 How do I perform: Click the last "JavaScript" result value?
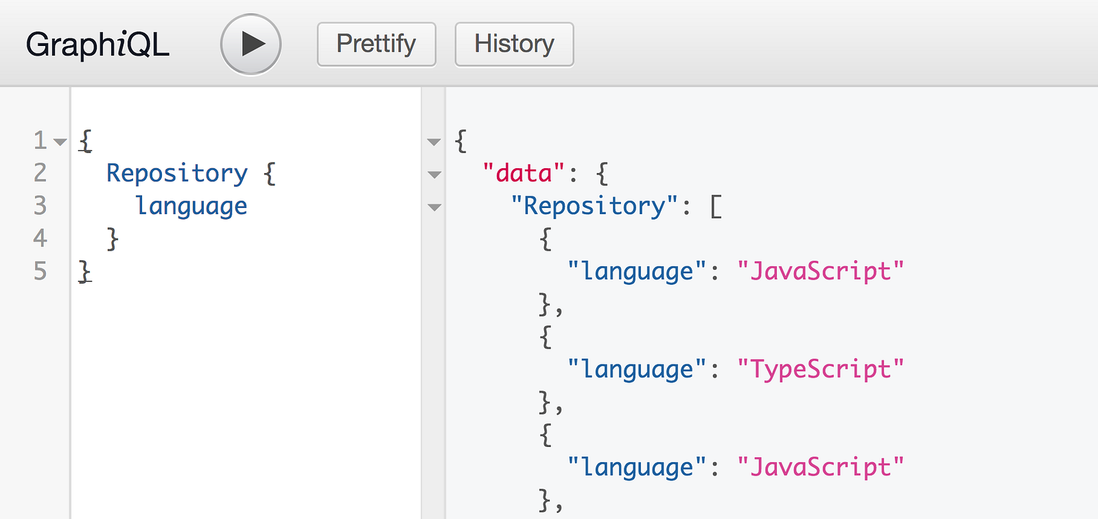[821, 468]
